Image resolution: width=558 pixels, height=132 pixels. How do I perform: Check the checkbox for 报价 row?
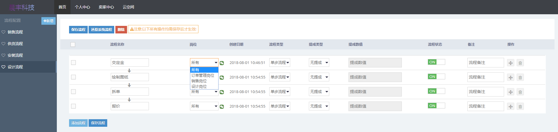pos(73,106)
